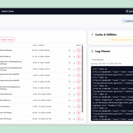Click inside the dark log output panel
Viewport: 133px width, 133px height.
112,93
